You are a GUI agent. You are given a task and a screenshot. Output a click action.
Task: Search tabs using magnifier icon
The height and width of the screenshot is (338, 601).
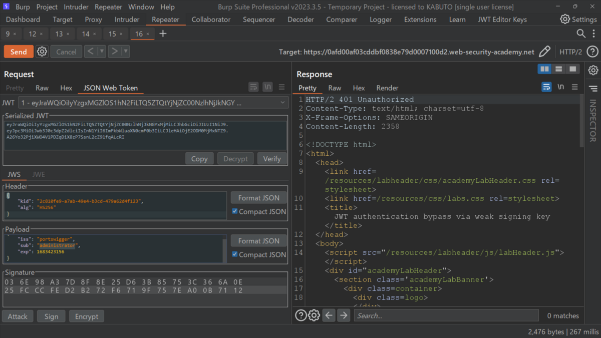(x=581, y=34)
